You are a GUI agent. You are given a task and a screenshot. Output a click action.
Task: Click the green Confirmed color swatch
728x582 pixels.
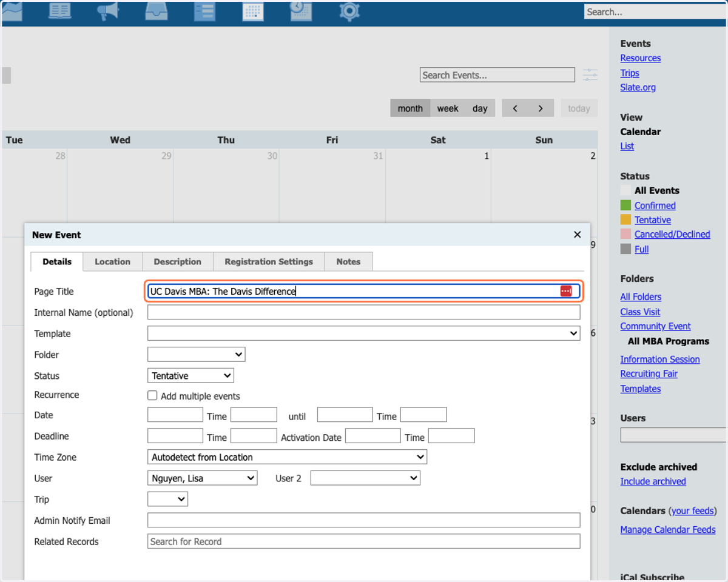pos(626,206)
